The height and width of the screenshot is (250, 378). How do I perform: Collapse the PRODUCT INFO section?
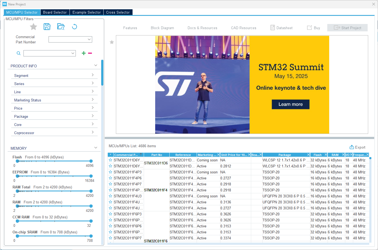[x=96, y=65]
